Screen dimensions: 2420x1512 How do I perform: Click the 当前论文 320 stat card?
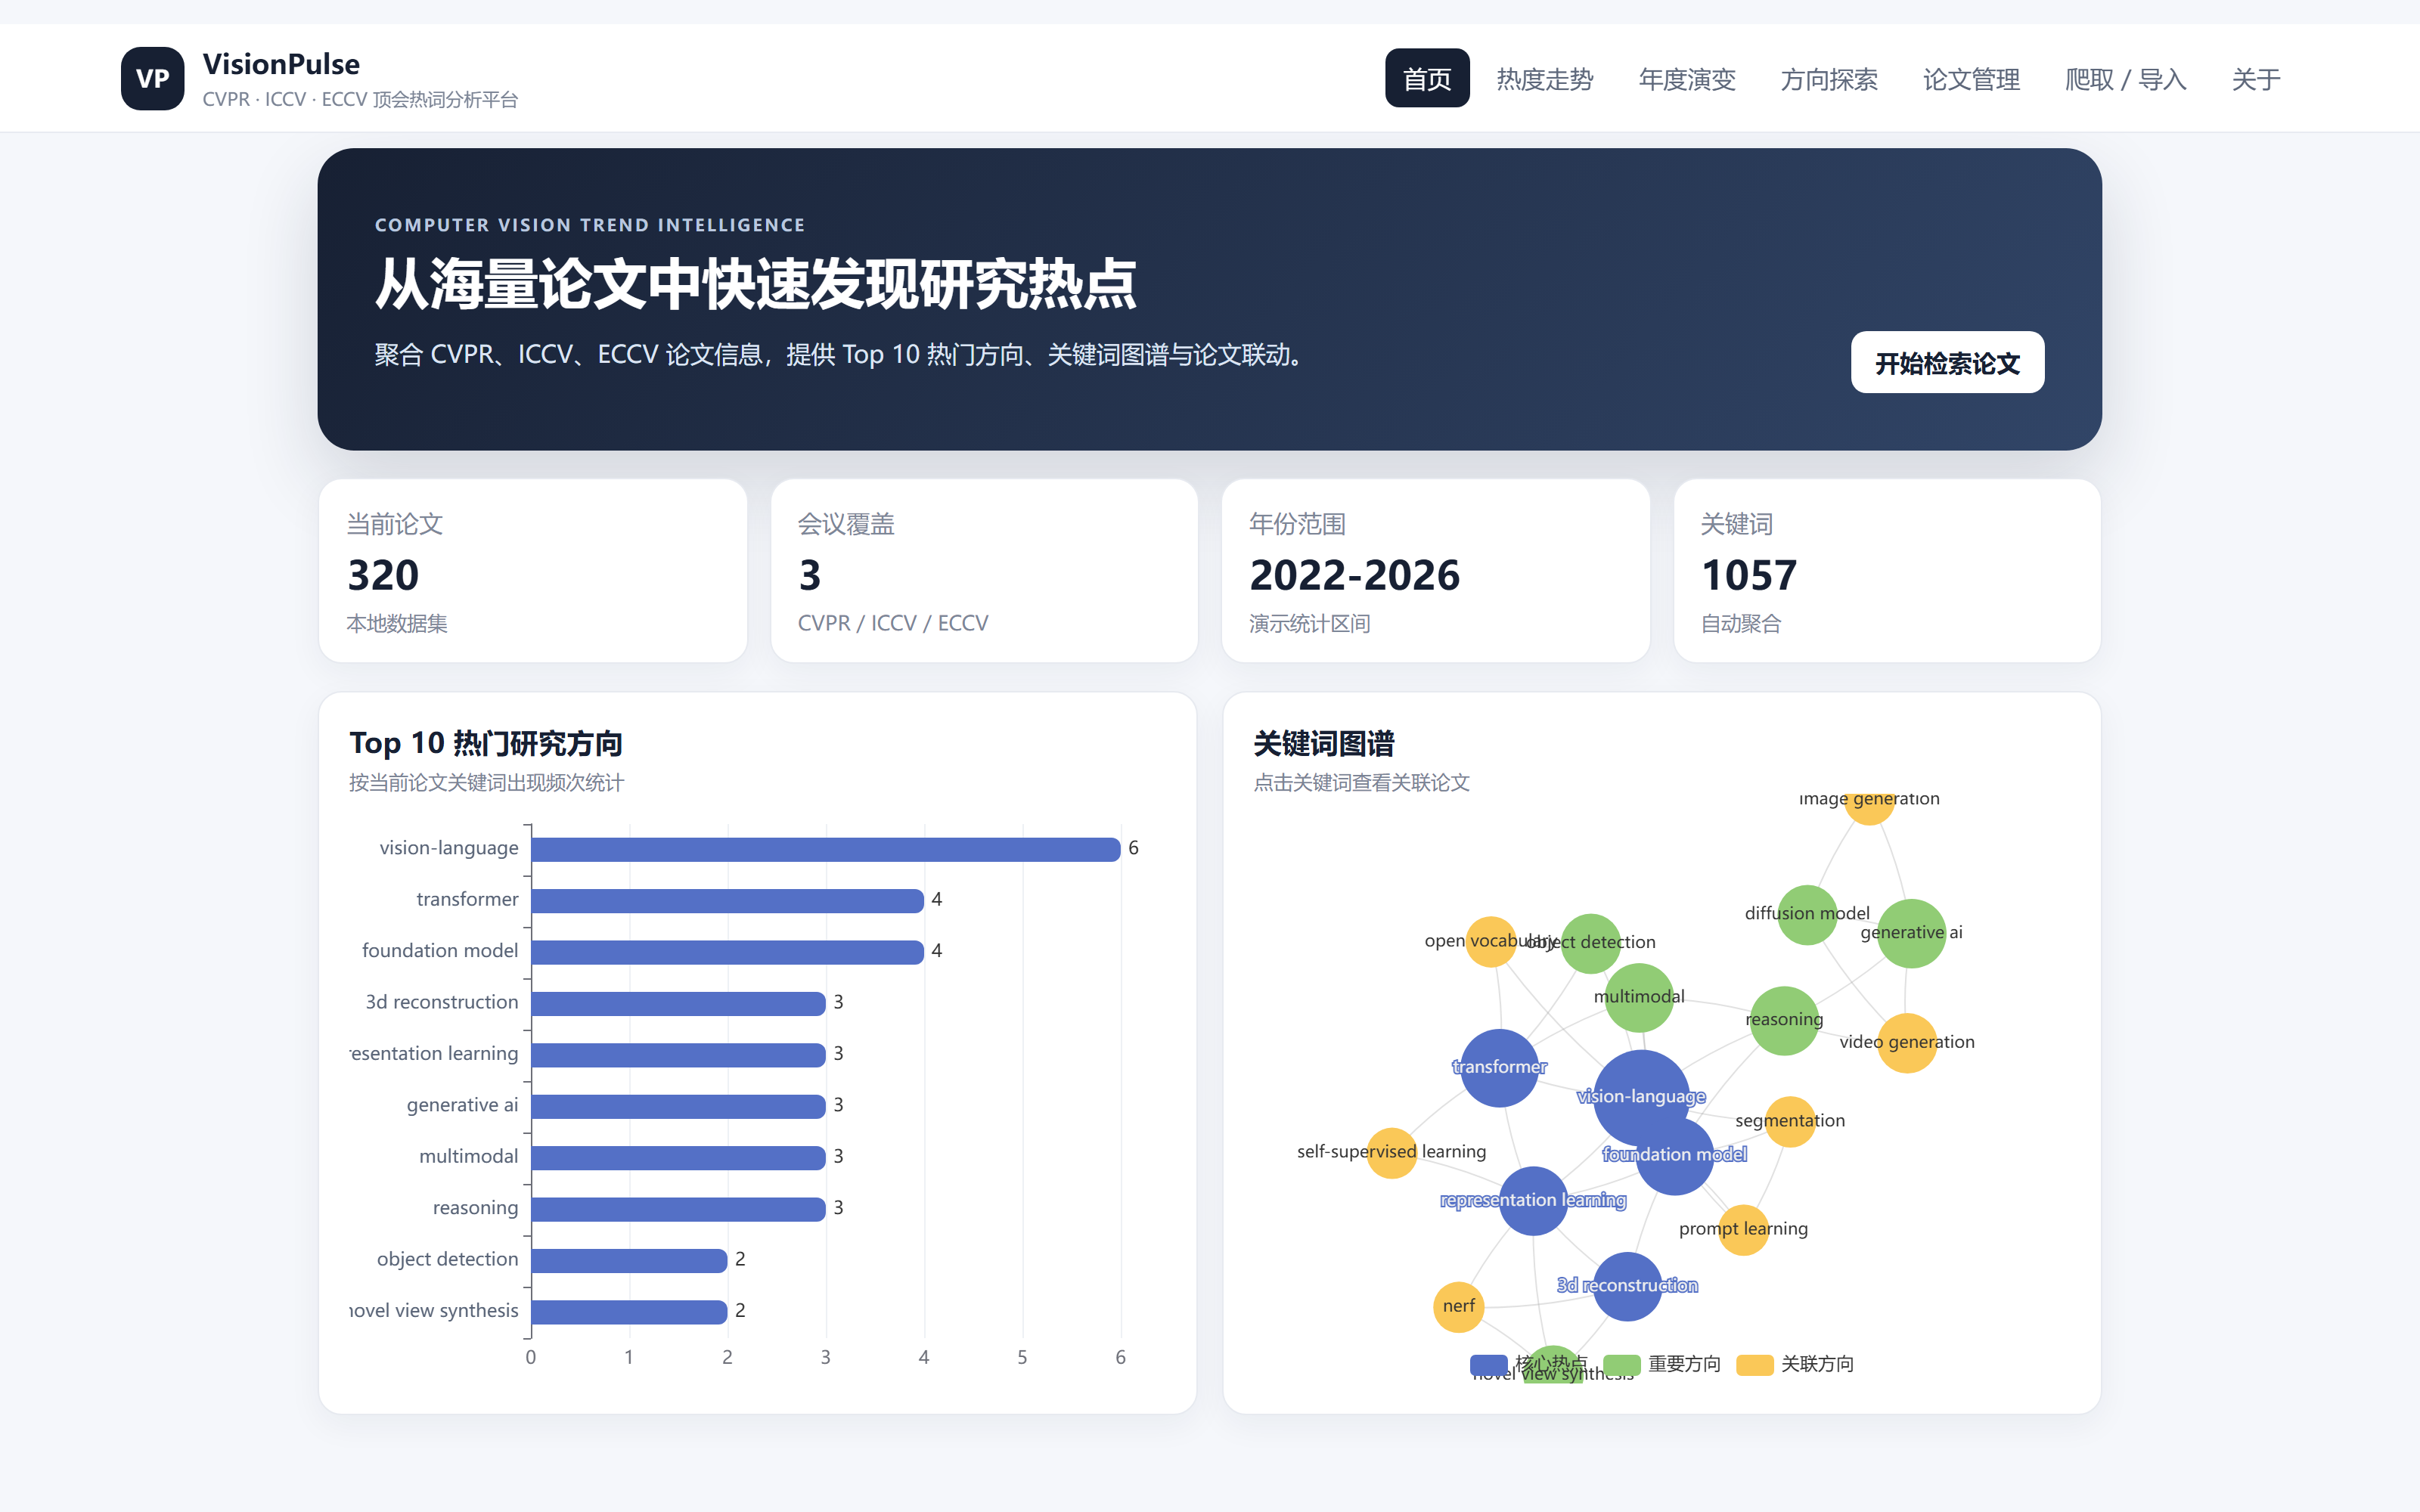532,570
